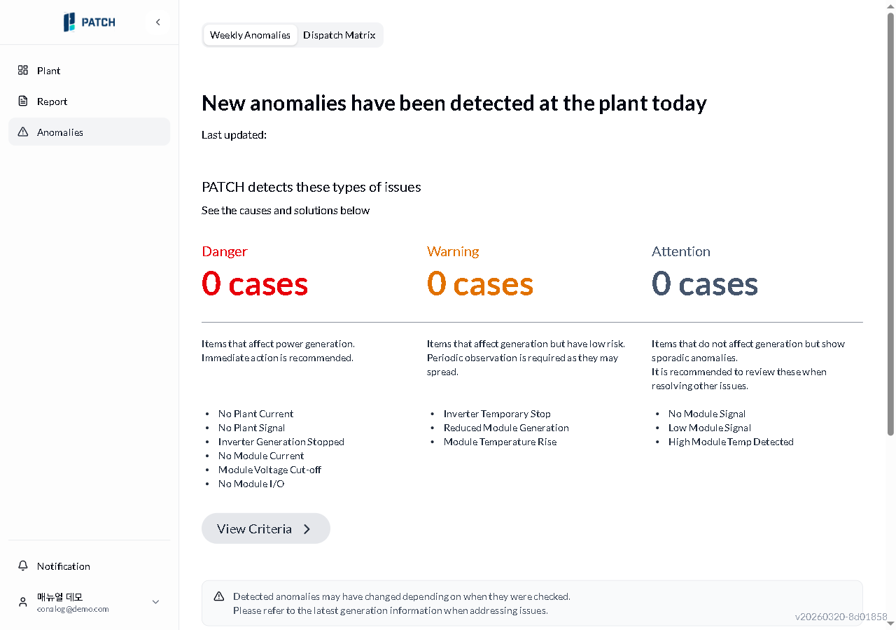Click the Report document icon
This screenshot has height=630, width=896.
(x=23, y=101)
